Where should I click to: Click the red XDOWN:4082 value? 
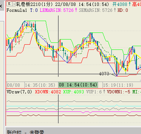[x=48, y=92]
